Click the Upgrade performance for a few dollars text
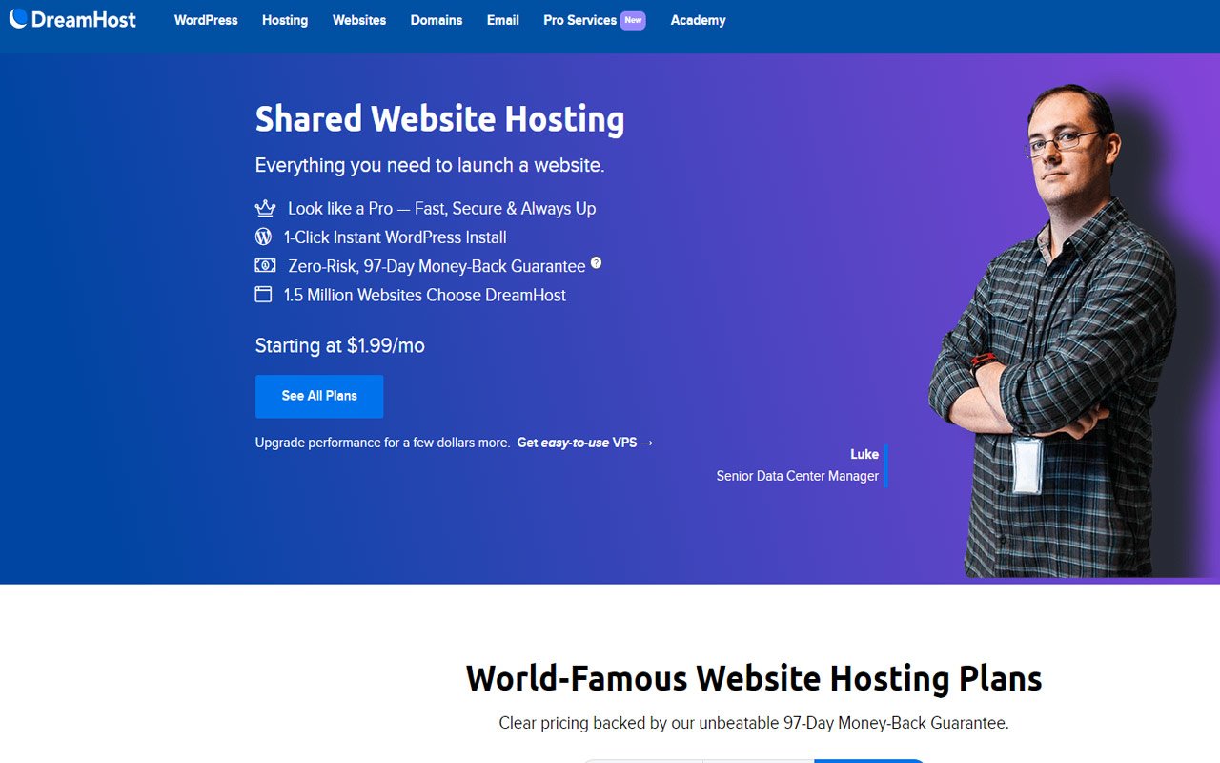1220x763 pixels. coord(382,443)
